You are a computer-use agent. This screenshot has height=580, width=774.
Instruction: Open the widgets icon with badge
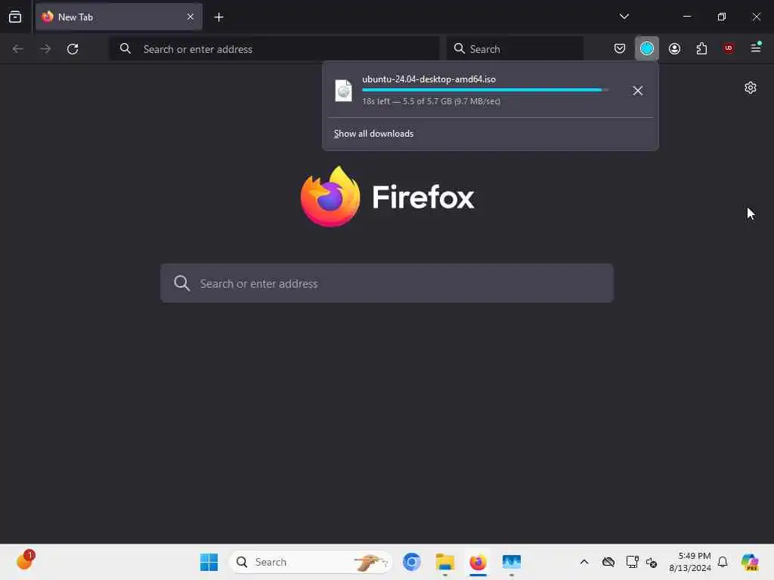(x=25, y=561)
